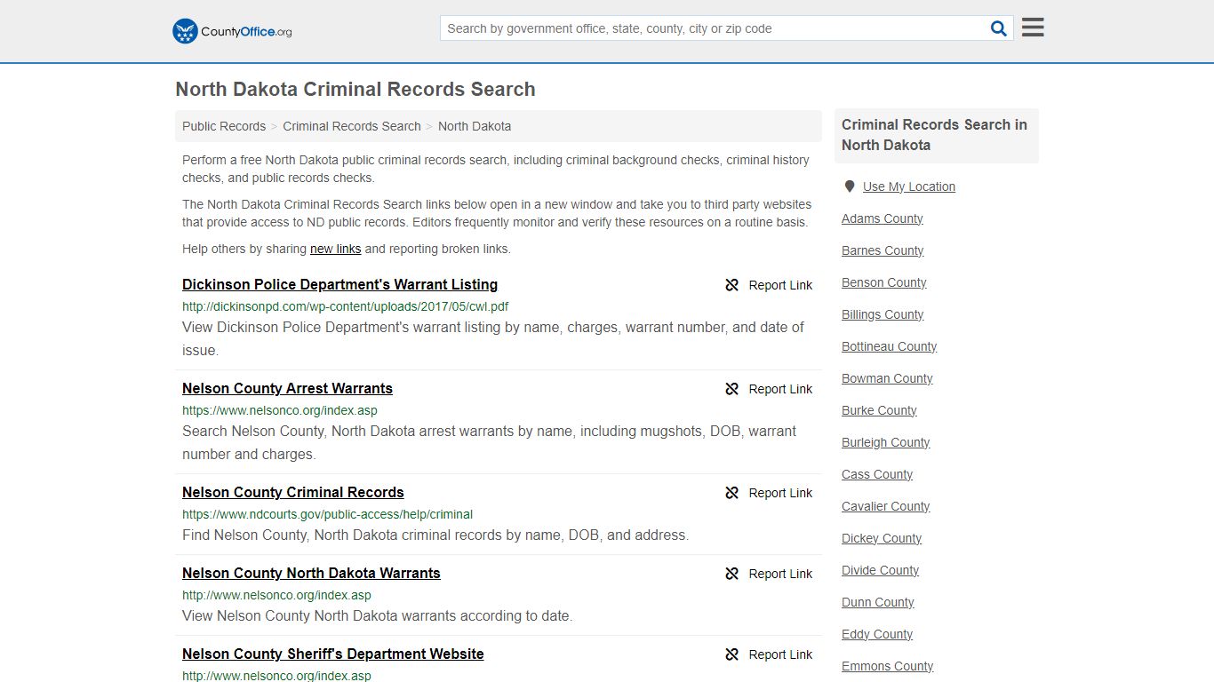Select Cavalier County in sidebar
Image resolution: width=1214 pixels, height=682 pixels.
(x=886, y=506)
